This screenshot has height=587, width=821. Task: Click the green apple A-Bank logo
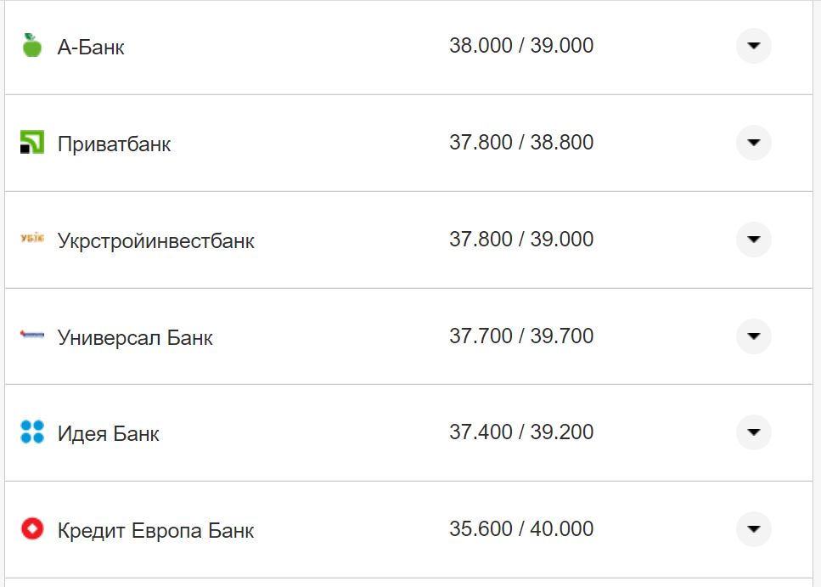coord(32,46)
